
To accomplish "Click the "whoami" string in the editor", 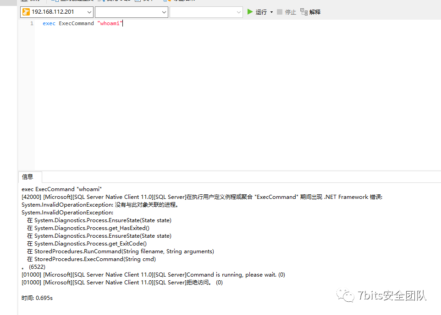I will pyautogui.click(x=110, y=23).
